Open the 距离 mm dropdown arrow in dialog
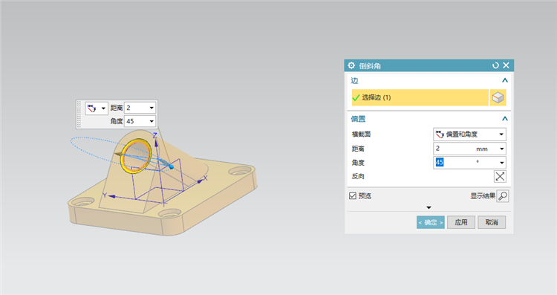The height and width of the screenshot is (295, 557). coord(501,149)
